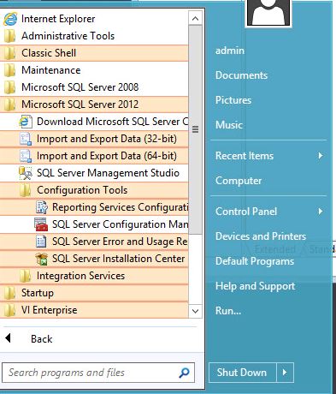Click the search magnifier icon

click(x=184, y=373)
